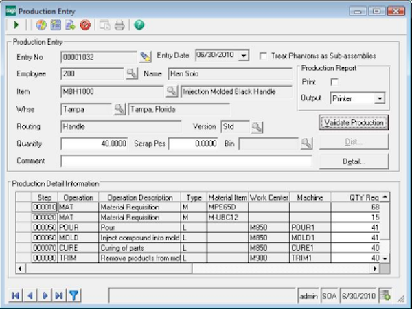412x309 pixels.
Task: Go to the previous record arrow
Action: click(30, 296)
